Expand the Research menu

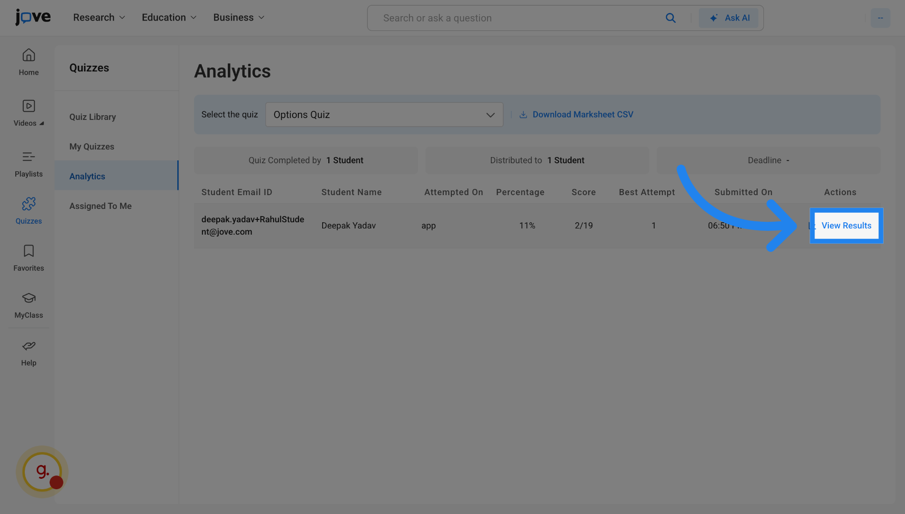pyautogui.click(x=99, y=18)
